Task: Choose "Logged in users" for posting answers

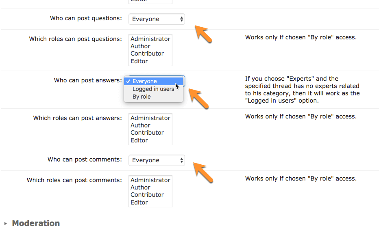Action: [x=153, y=89]
